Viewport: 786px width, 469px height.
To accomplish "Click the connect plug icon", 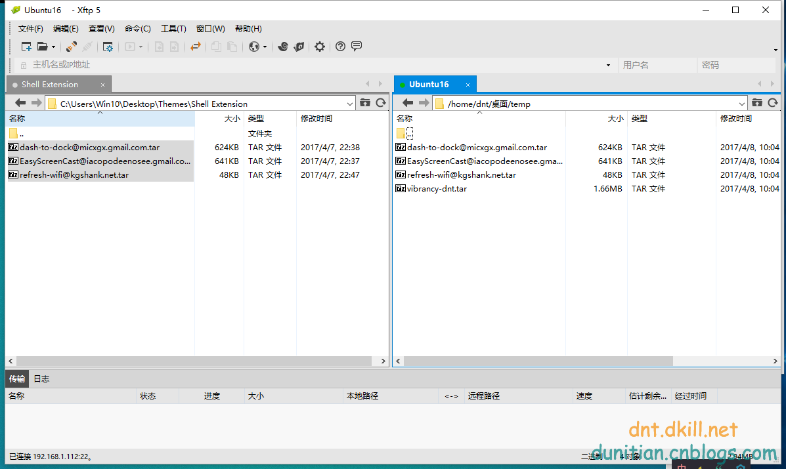I will 71,47.
